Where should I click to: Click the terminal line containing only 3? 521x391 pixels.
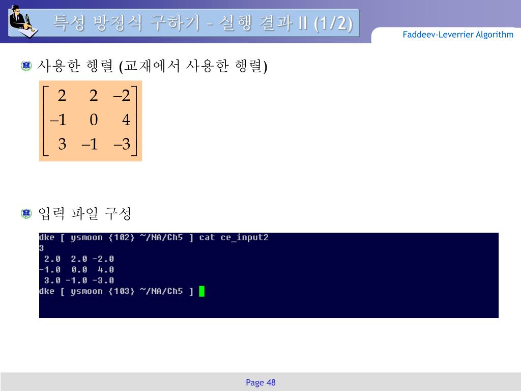41,248
